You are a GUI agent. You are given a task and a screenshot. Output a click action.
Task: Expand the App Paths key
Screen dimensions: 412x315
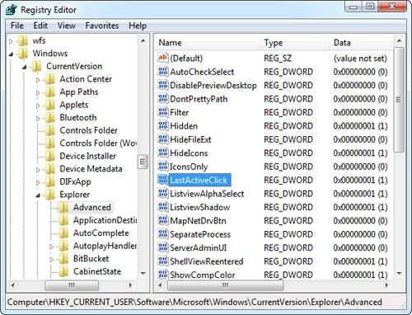pos(38,92)
